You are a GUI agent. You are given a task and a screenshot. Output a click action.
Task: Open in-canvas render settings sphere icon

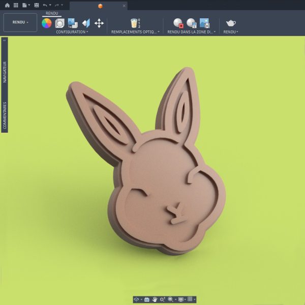(192, 23)
